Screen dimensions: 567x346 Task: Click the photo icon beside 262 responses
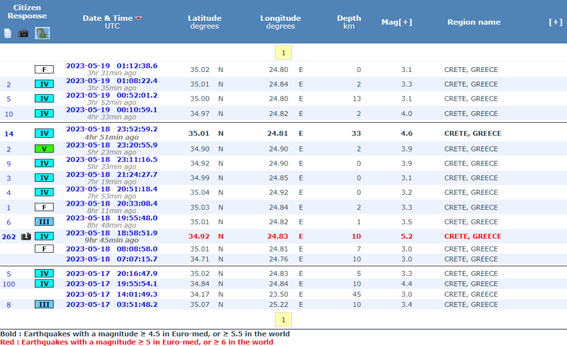point(26,237)
